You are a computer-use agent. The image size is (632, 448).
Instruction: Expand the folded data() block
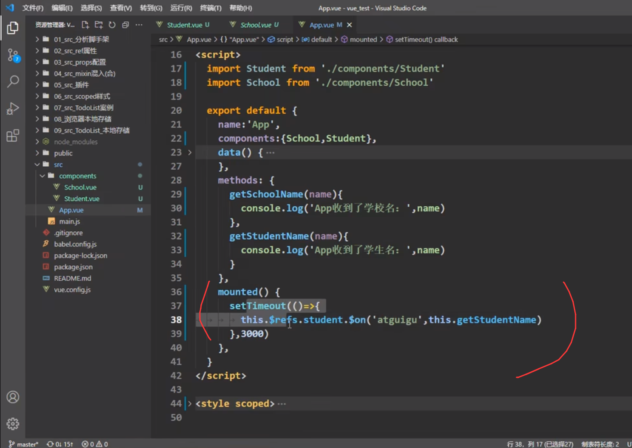coord(190,152)
